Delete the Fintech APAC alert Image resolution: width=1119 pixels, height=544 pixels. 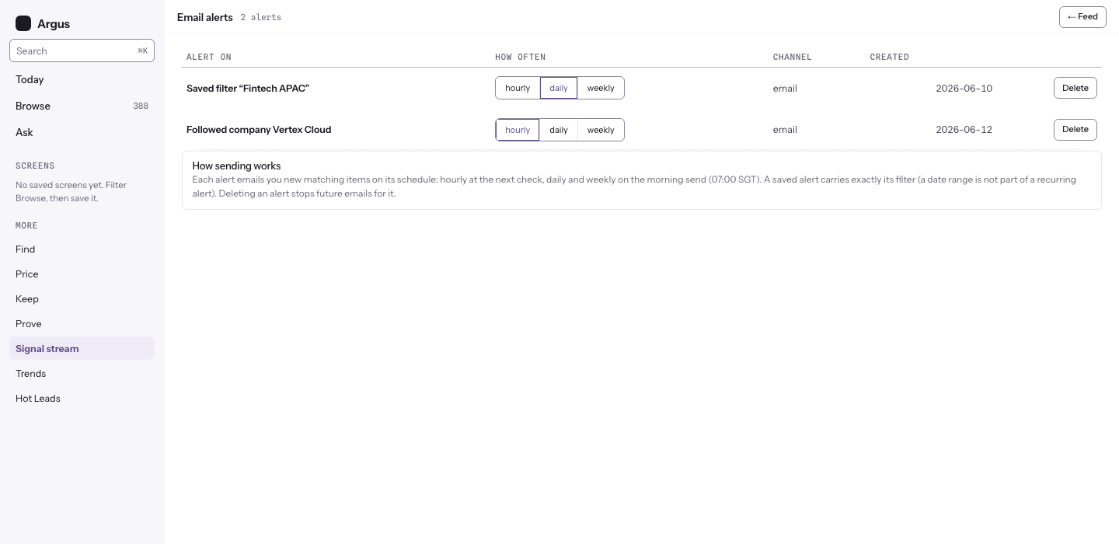point(1075,88)
